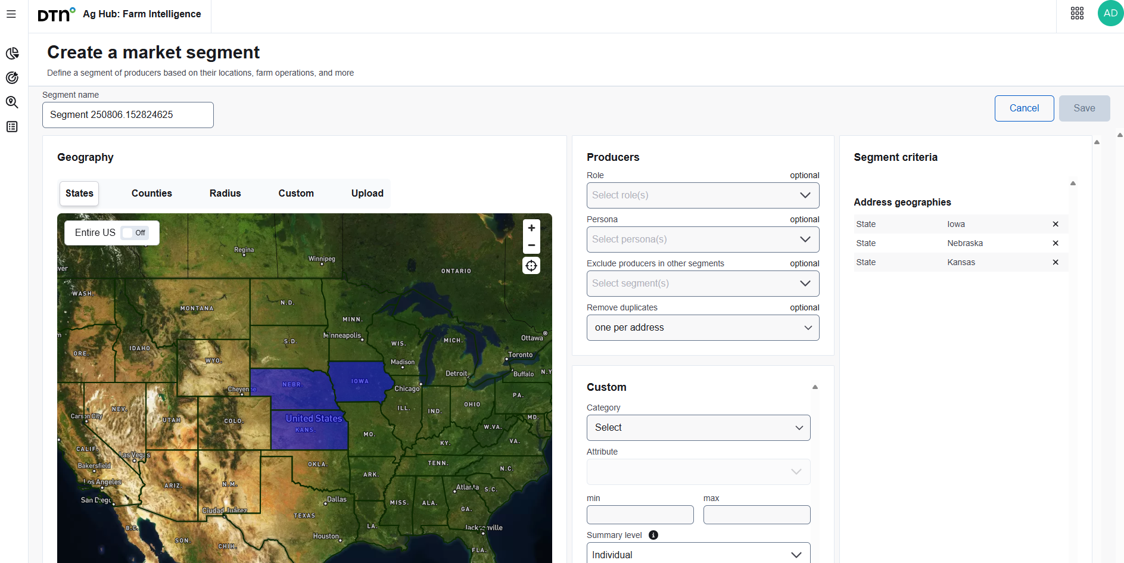The width and height of the screenshot is (1124, 563).
Task: Expand the Role dropdown
Action: [702, 195]
